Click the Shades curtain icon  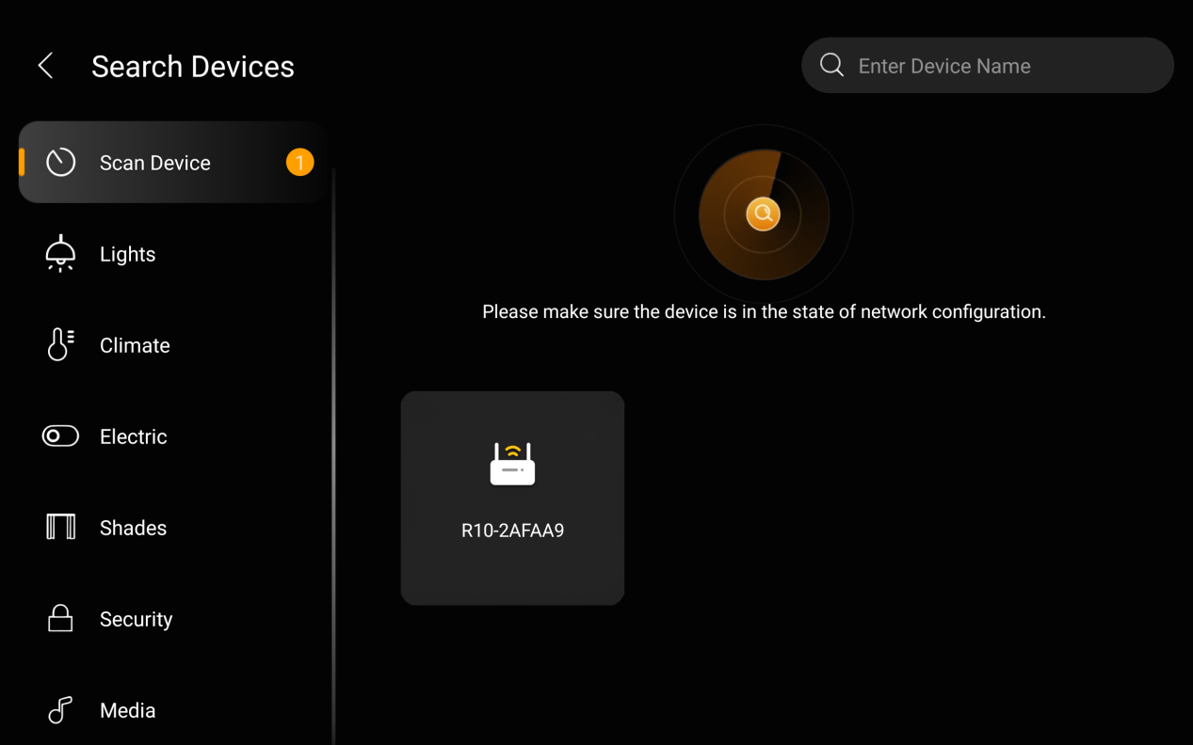[60, 527]
